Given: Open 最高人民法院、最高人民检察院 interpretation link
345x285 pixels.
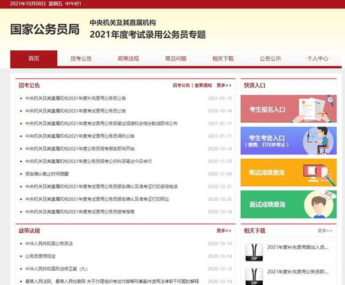Looking at the screenshot, I should [x=112, y=282].
